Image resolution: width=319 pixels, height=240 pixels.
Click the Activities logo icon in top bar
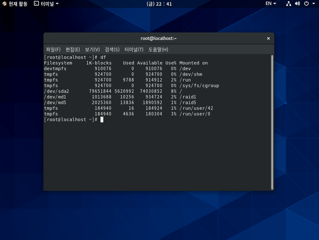pos(4,4)
